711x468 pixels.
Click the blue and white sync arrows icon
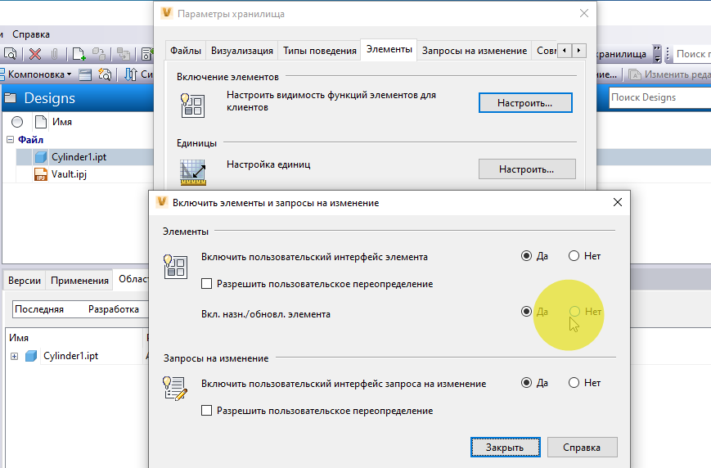[x=131, y=74]
